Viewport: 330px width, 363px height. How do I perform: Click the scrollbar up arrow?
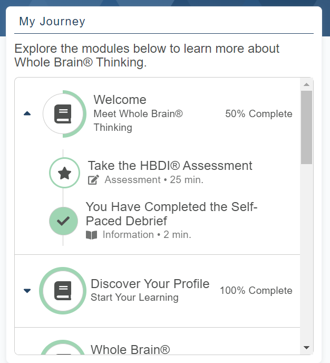coord(306,84)
